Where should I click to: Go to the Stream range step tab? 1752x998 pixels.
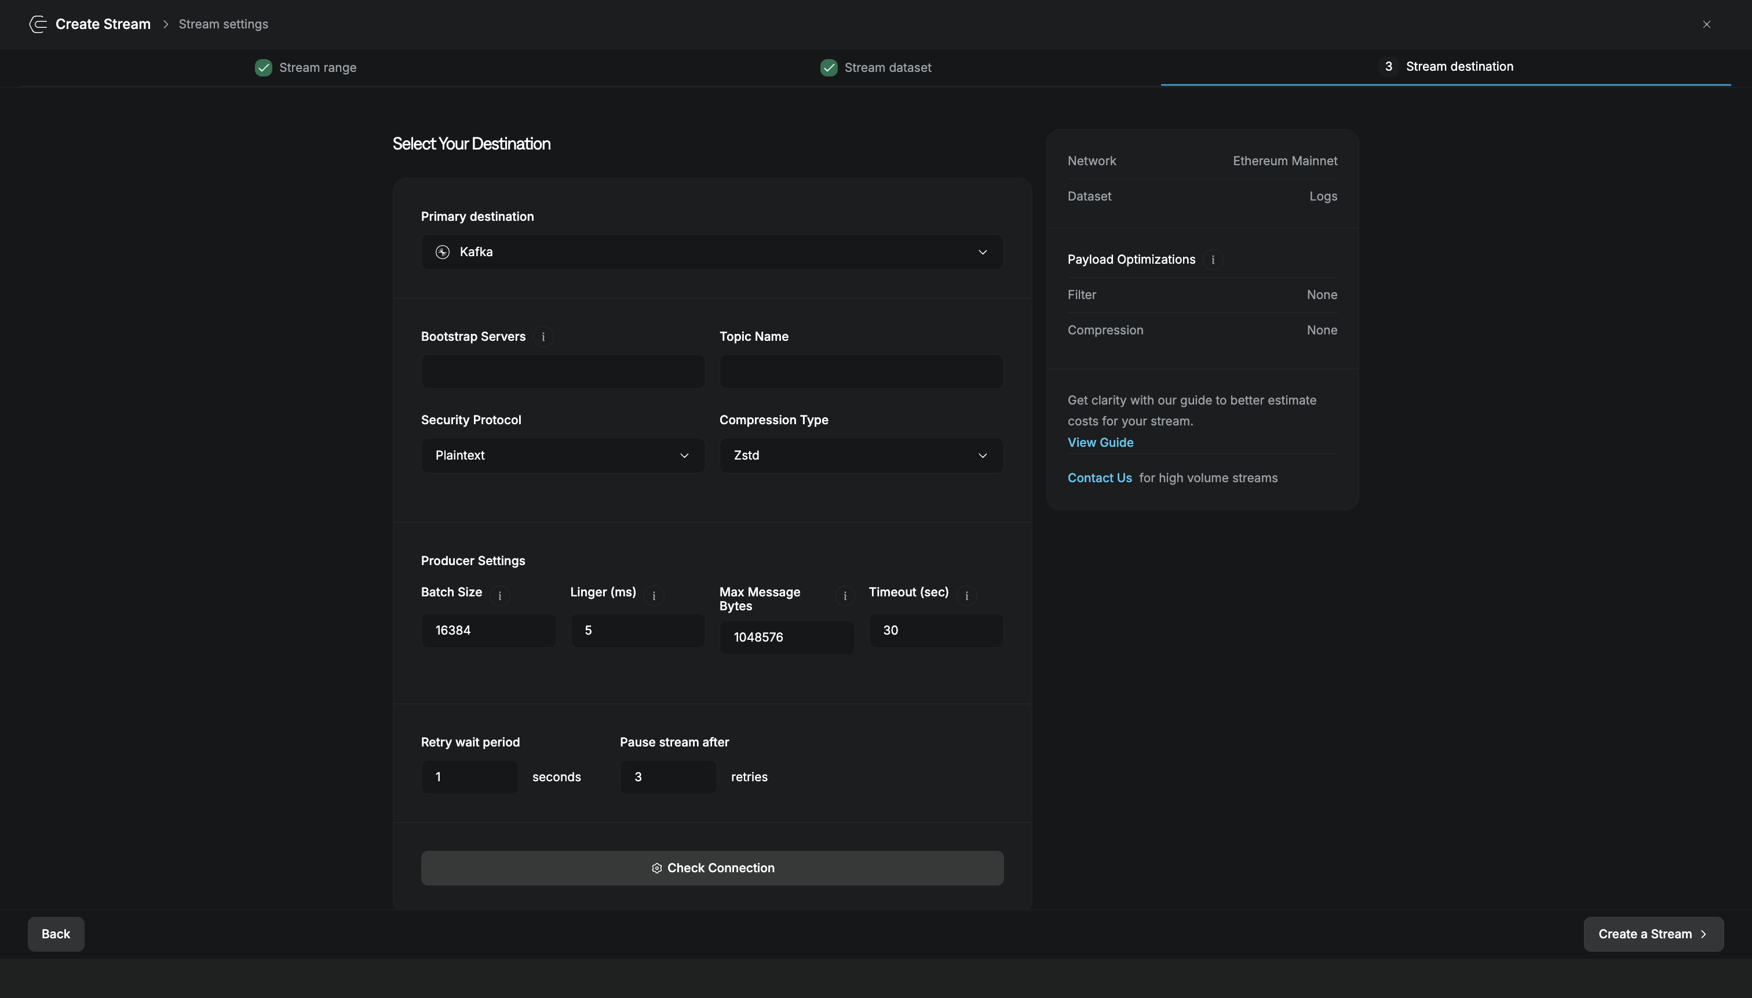click(x=305, y=67)
